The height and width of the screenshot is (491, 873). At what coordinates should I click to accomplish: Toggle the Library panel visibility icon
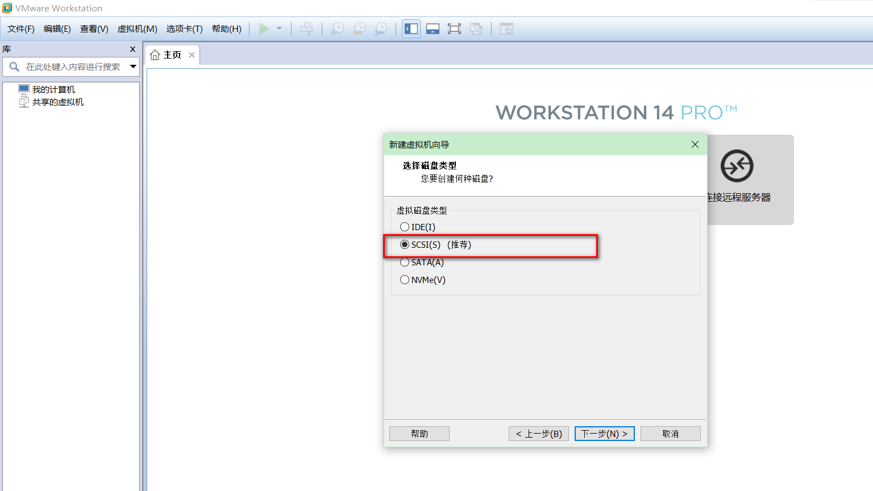(410, 28)
